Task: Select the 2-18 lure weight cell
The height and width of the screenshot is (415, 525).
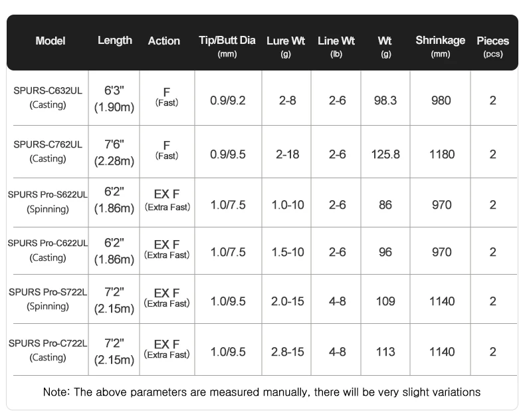Action: [x=288, y=154]
